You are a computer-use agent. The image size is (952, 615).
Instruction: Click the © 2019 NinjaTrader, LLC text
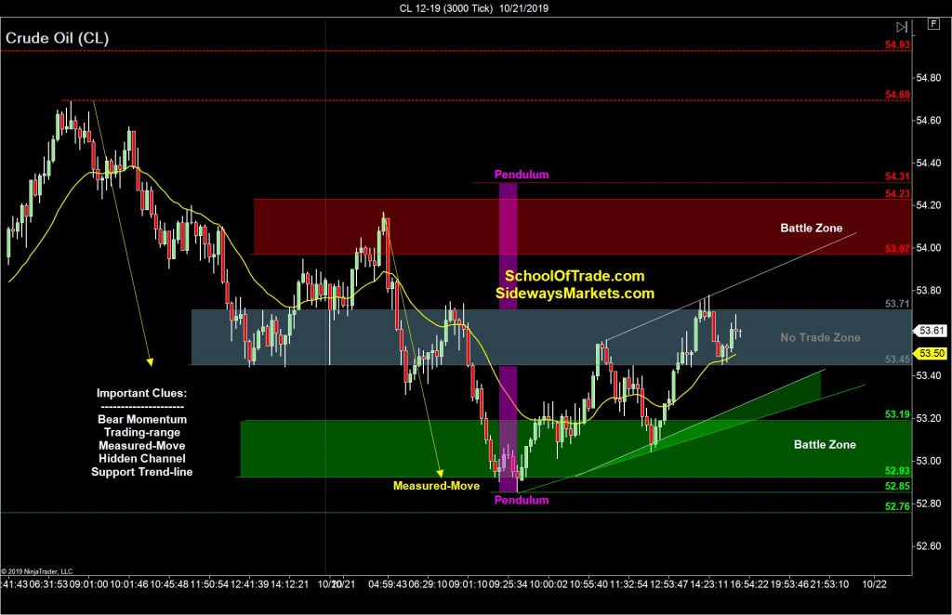(37, 571)
